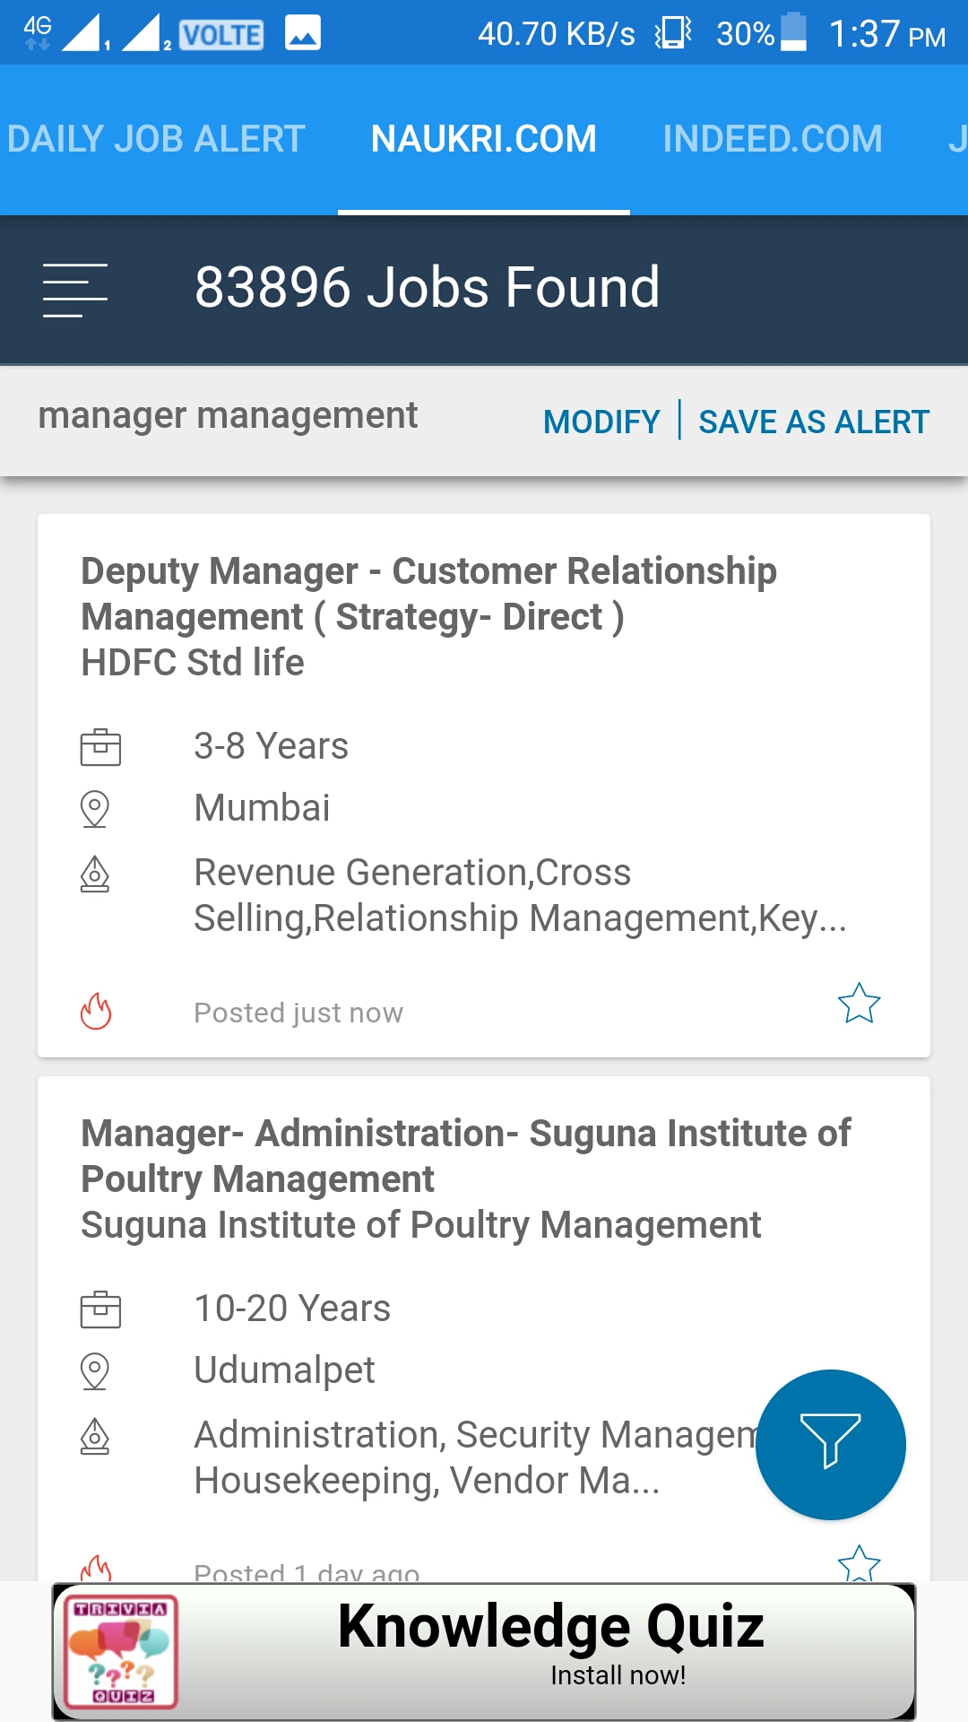Open Manager-Administration Suguna Institute job title
968x1722 pixels.
point(465,1156)
